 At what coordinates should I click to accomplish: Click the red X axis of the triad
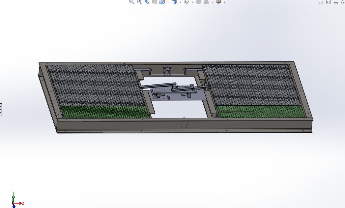point(19,203)
